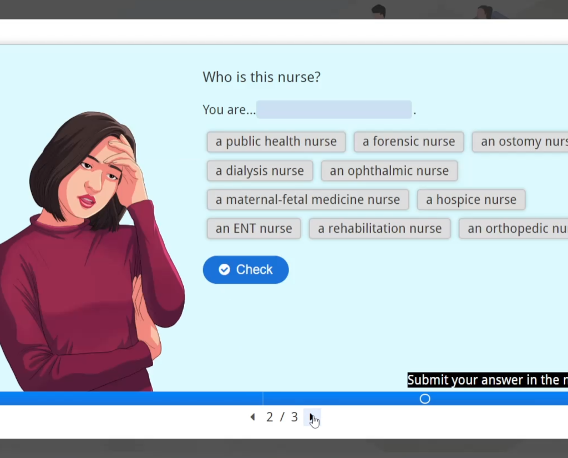Click the blue Check button
This screenshot has width=568, height=458.
tap(246, 269)
